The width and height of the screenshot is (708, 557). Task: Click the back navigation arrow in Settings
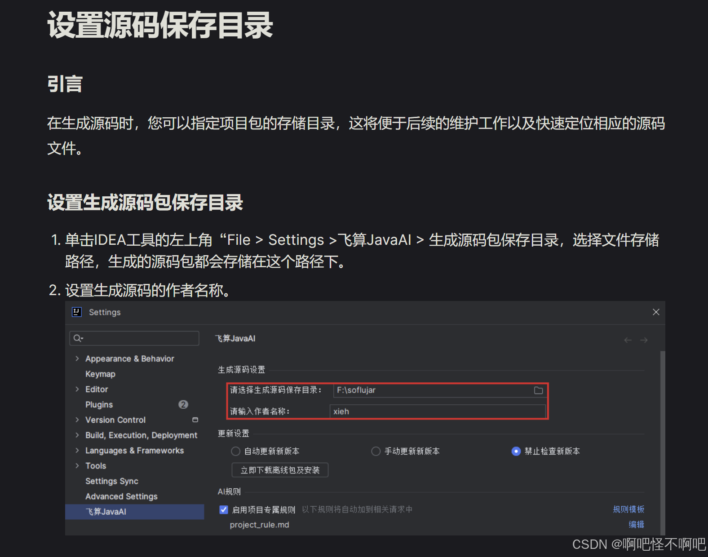[x=628, y=340]
